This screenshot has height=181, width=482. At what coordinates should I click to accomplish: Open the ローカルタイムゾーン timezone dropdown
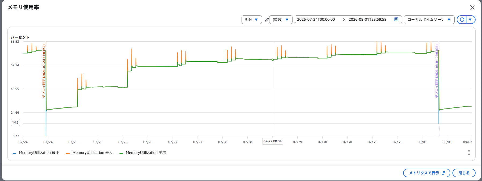click(429, 20)
